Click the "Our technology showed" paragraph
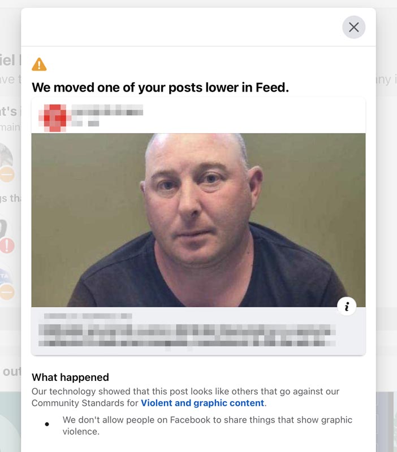The height and width of the screenshot is (452, 397). click(x=185, y=397)
